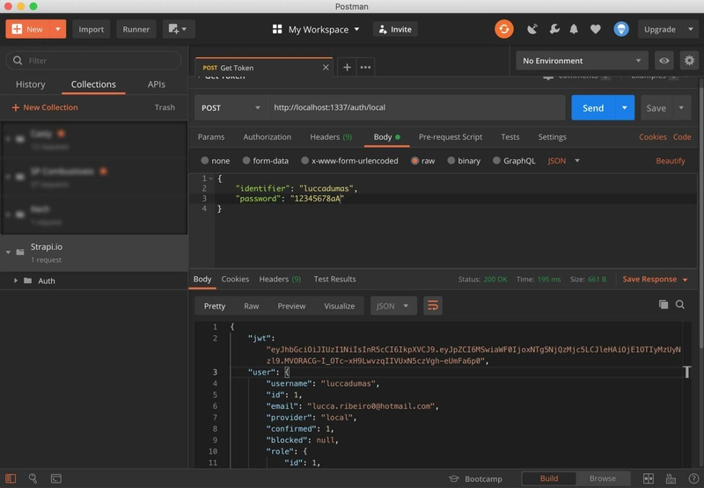Switch to Build mode

[x=548, y=478]
